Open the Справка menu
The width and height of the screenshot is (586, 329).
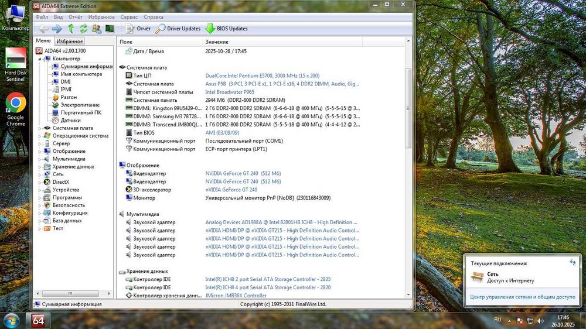click(153, 17)
